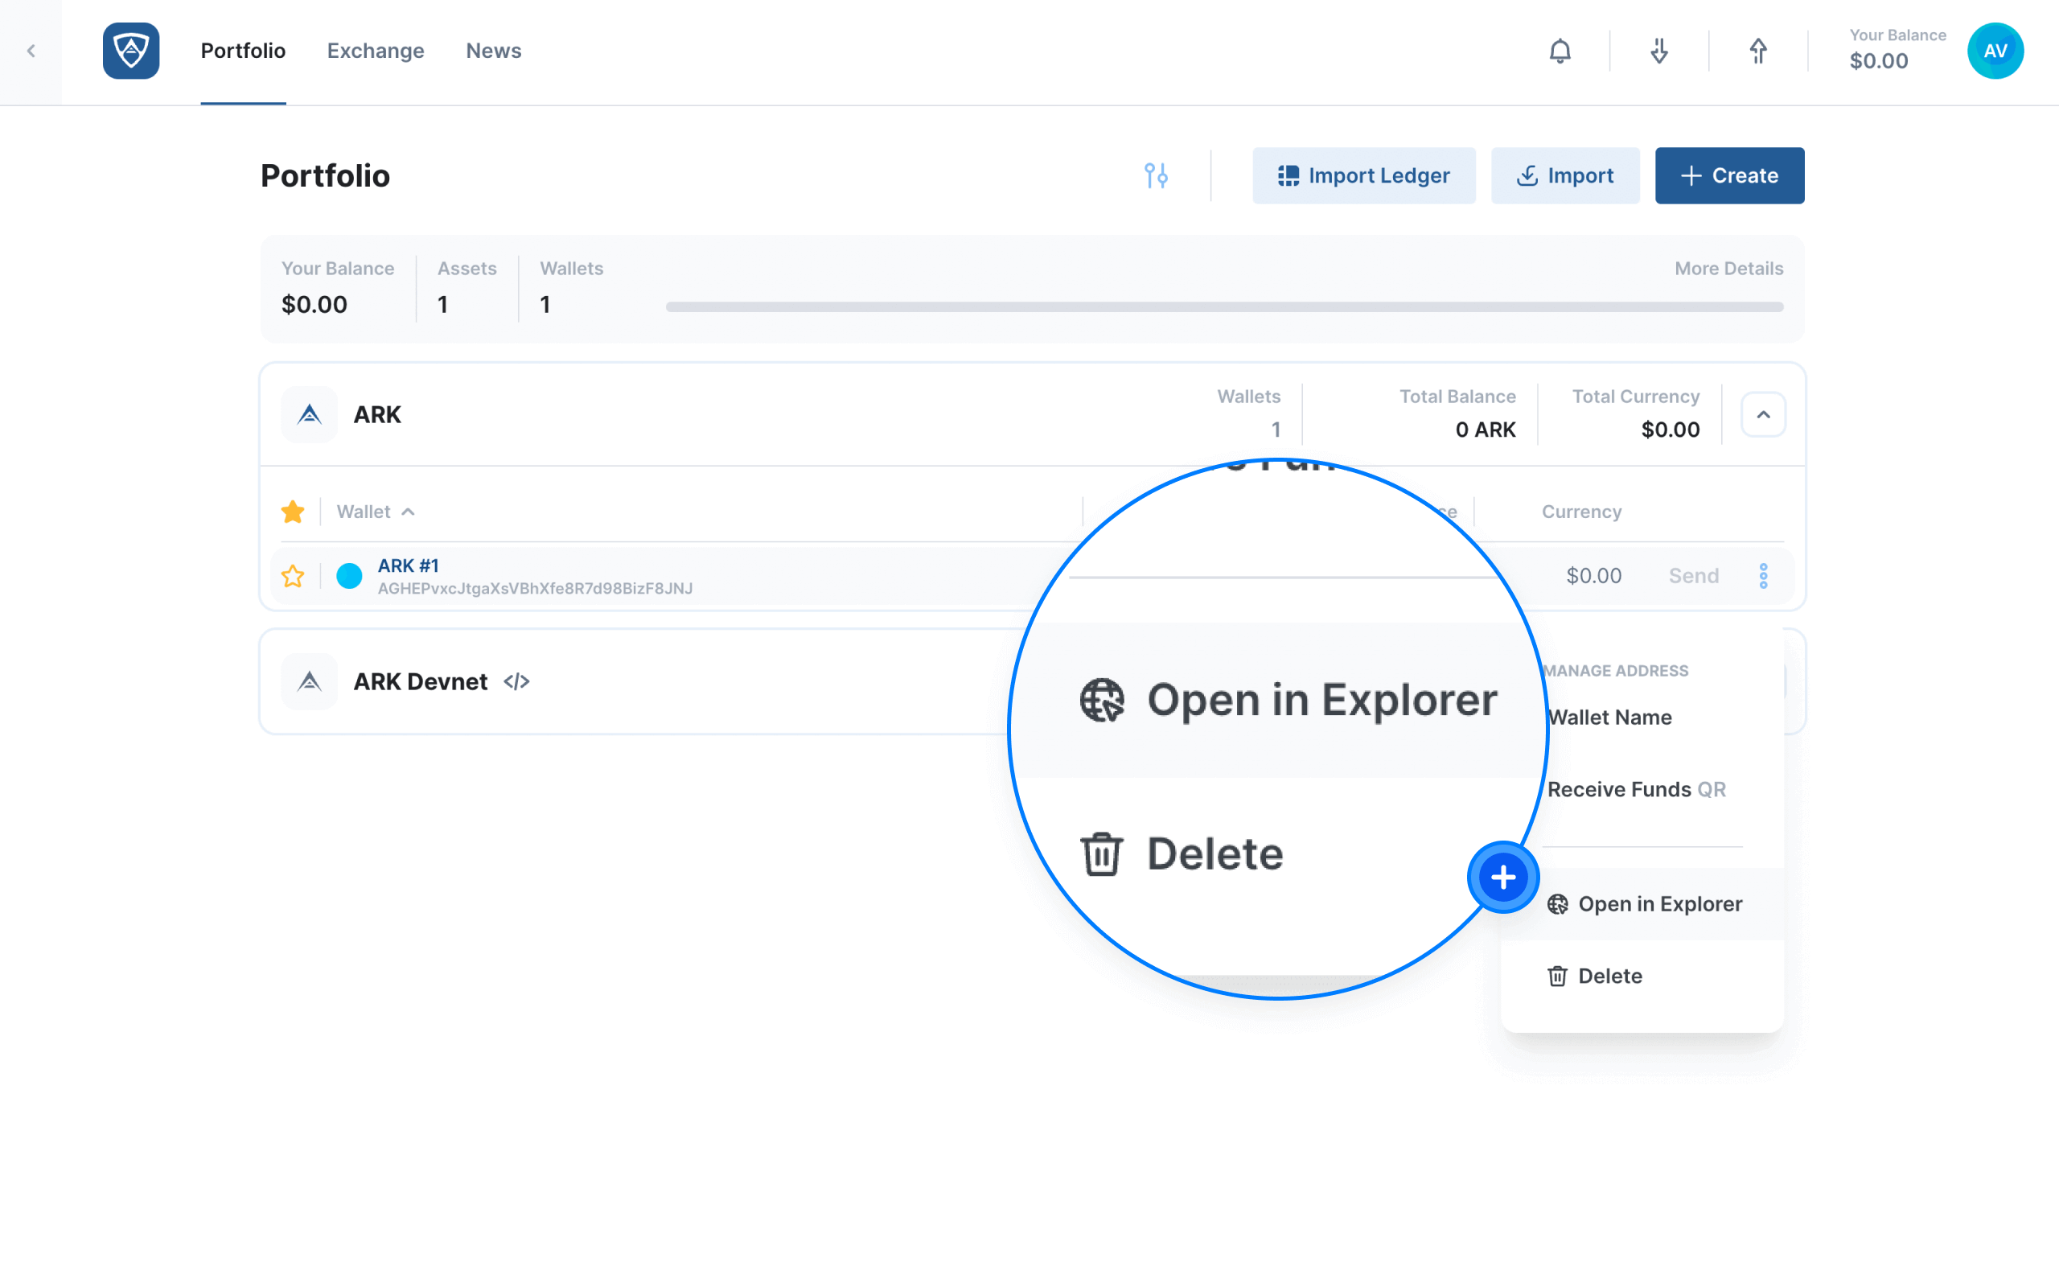2059x1287 pixels.
Task: Open wallet settings filter icon
Action: (1157, 175)
